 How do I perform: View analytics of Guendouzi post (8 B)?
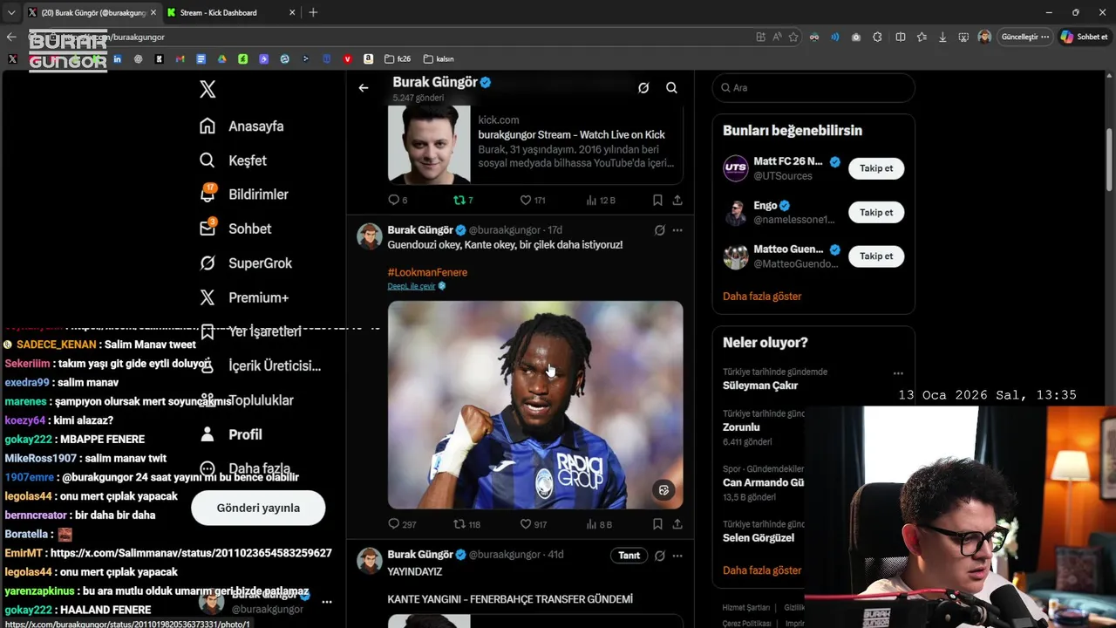tap(599, 524)
